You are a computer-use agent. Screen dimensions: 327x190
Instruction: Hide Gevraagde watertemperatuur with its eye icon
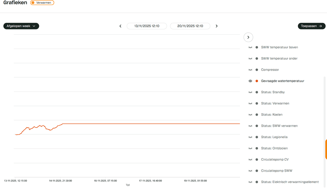[251, 81]
